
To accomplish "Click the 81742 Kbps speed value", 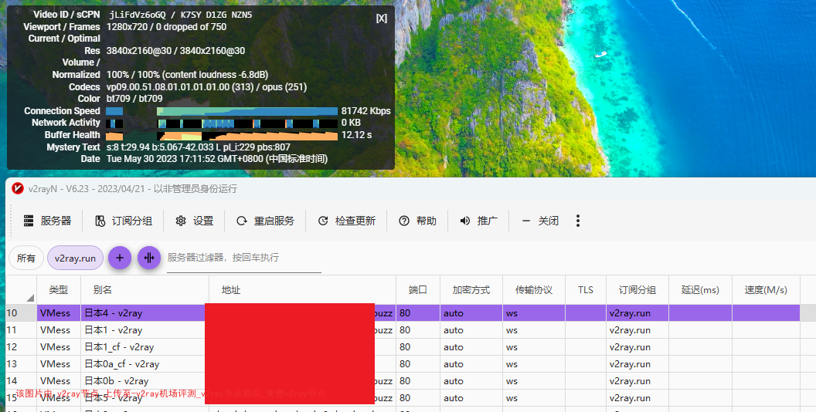I will point(365,111).
